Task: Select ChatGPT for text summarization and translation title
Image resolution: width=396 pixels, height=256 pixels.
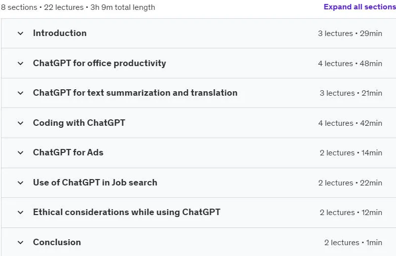Action: click(x=135, y=93)
